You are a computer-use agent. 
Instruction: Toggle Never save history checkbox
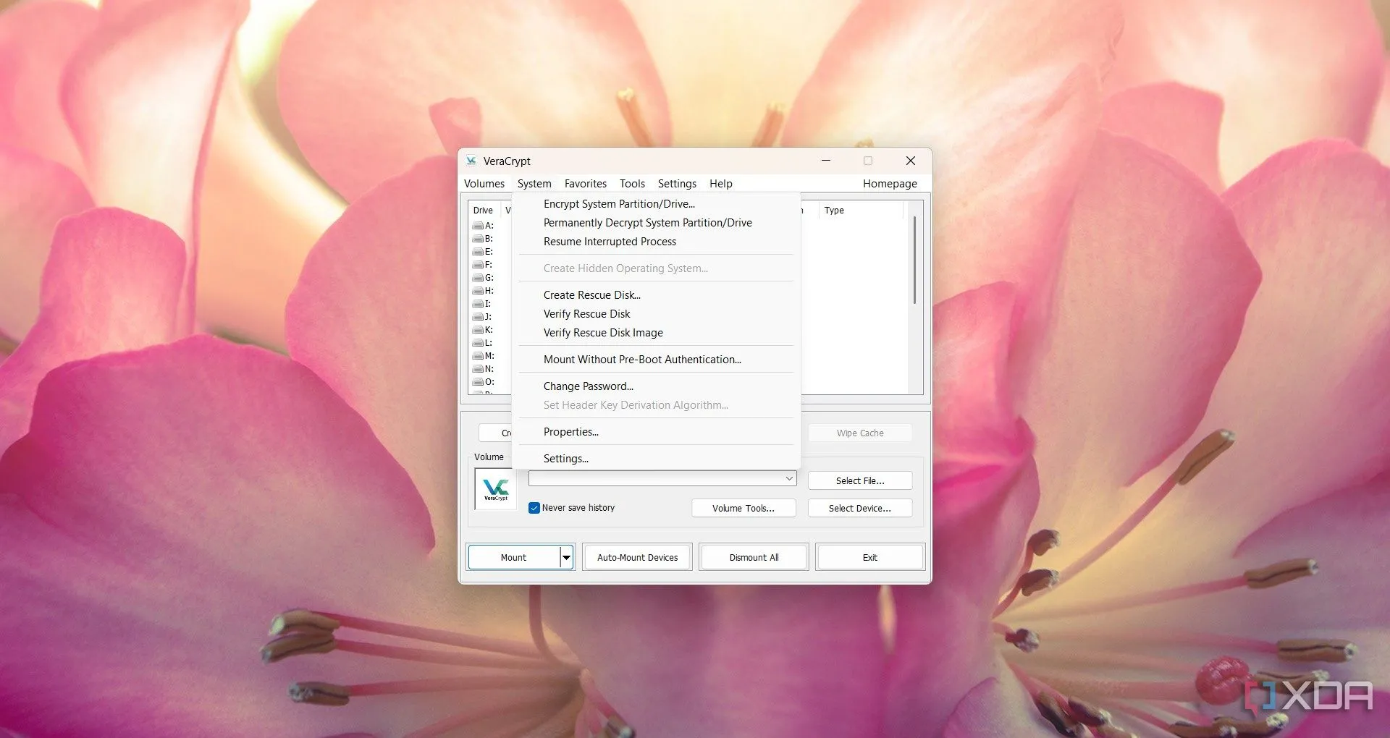534,508
